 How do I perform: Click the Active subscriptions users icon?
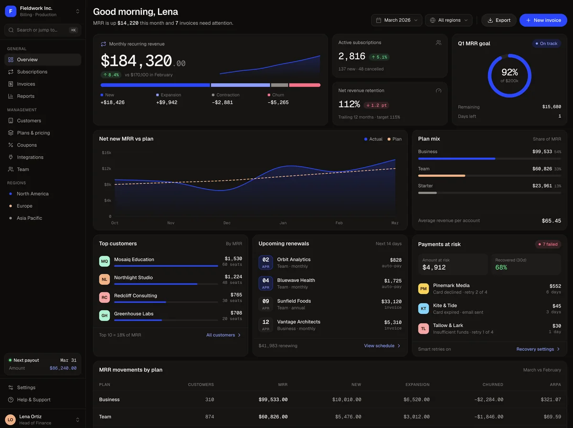pyautogui.click(x=438, y=43)
